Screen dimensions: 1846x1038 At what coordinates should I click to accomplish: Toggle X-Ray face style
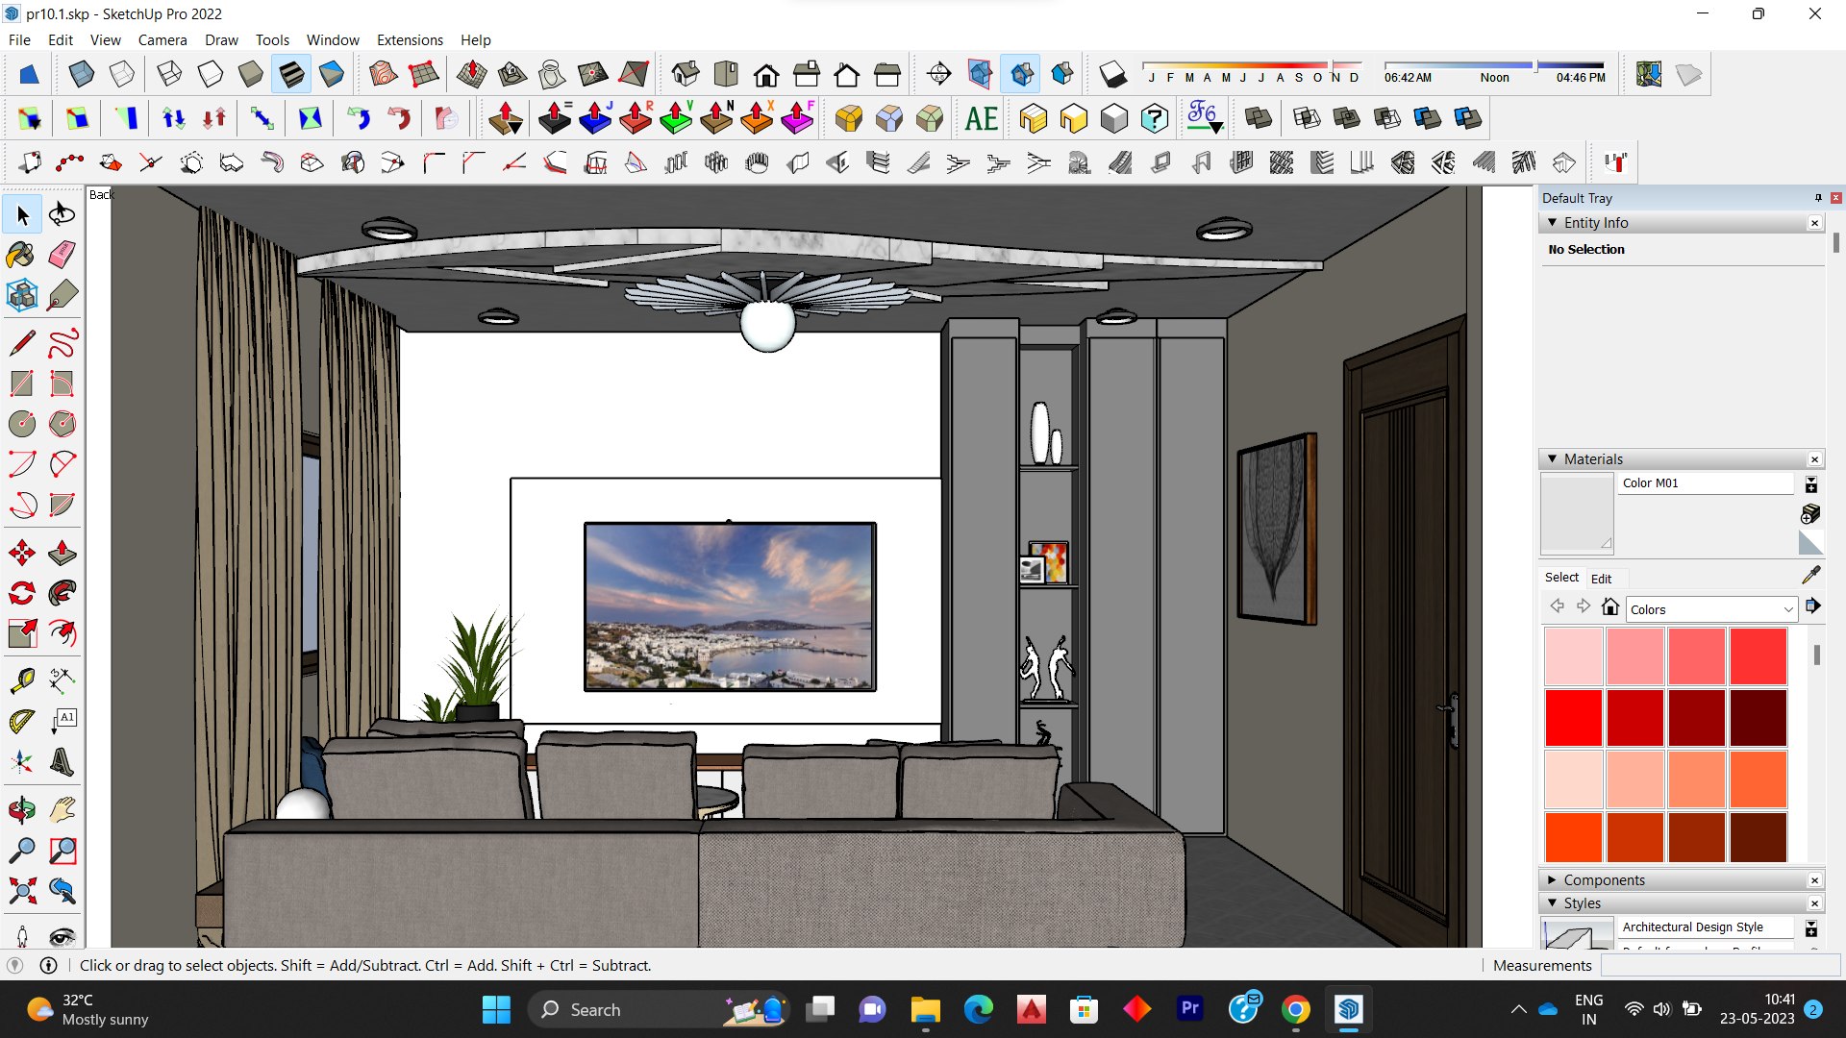[81, 74]
